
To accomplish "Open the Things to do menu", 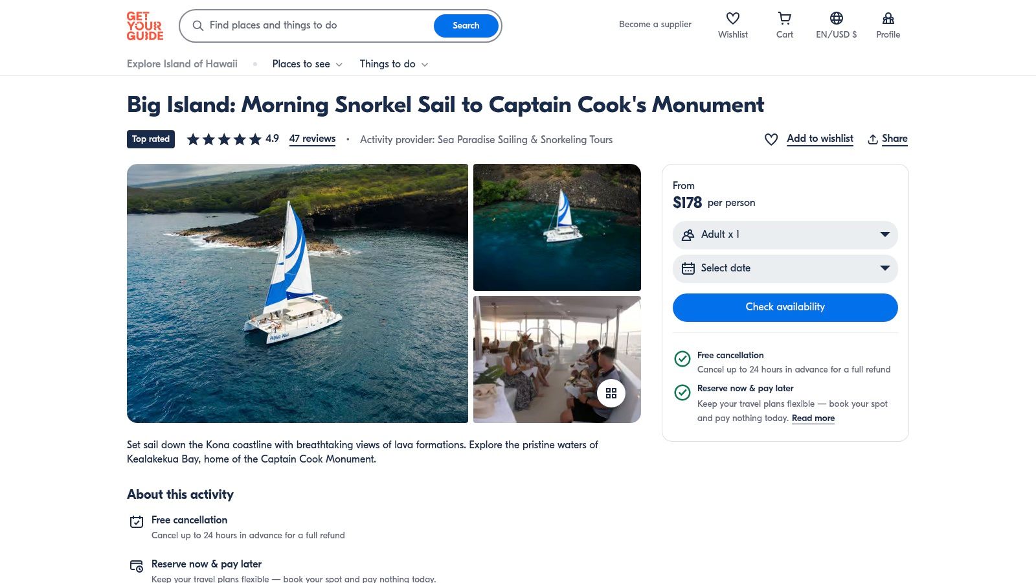I will [x=393, y=64].
